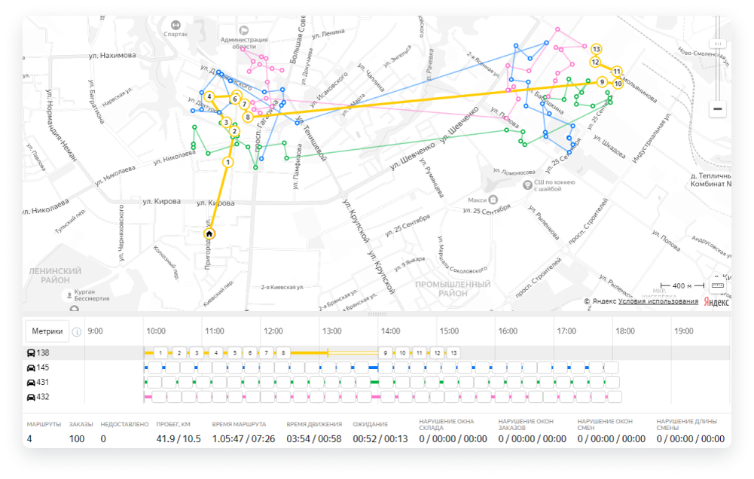The image size is (754, 479).
Task: Click timeline stop 1 of route 138
Action: (160, 353)
